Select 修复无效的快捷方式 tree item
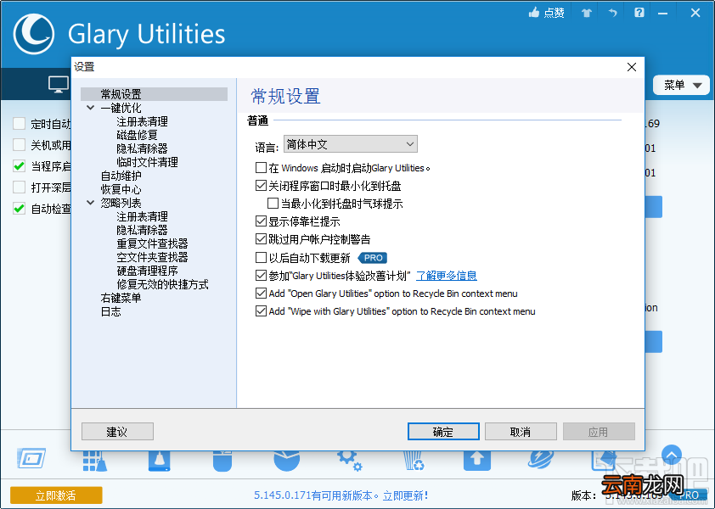 click(x=163, y=284)
